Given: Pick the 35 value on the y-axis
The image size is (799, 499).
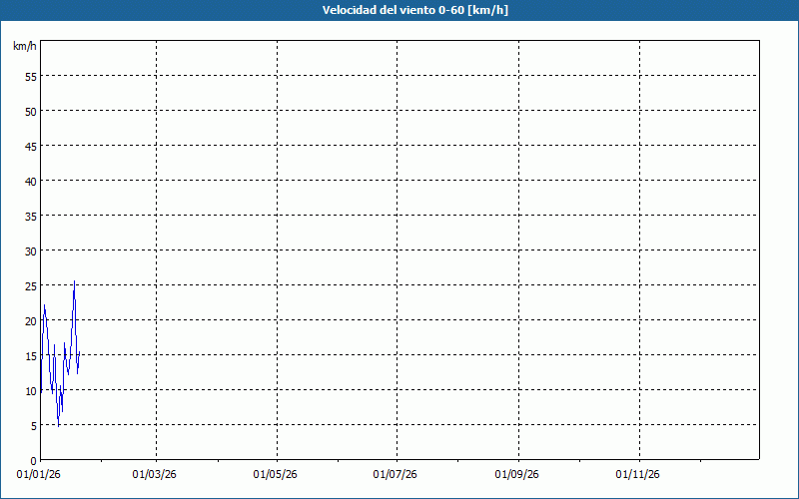Looking at the screenshot, I should point(30,216).
